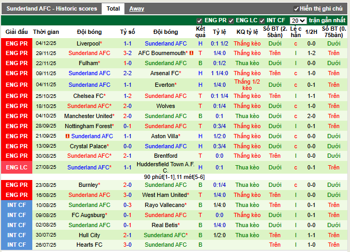Toggle the ENG LC filter checkbox
This screenshot has width=350, height=252.
(x=231, y=21)
